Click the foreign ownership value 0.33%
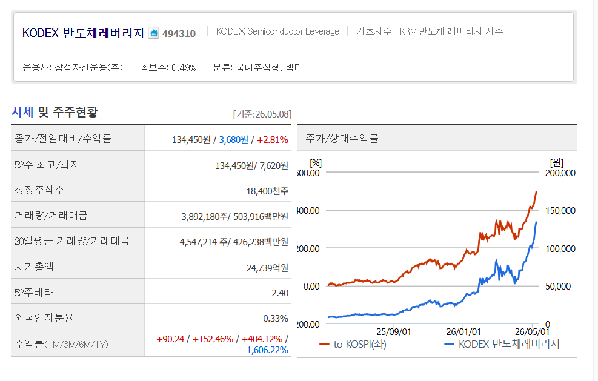 point(275,319)
